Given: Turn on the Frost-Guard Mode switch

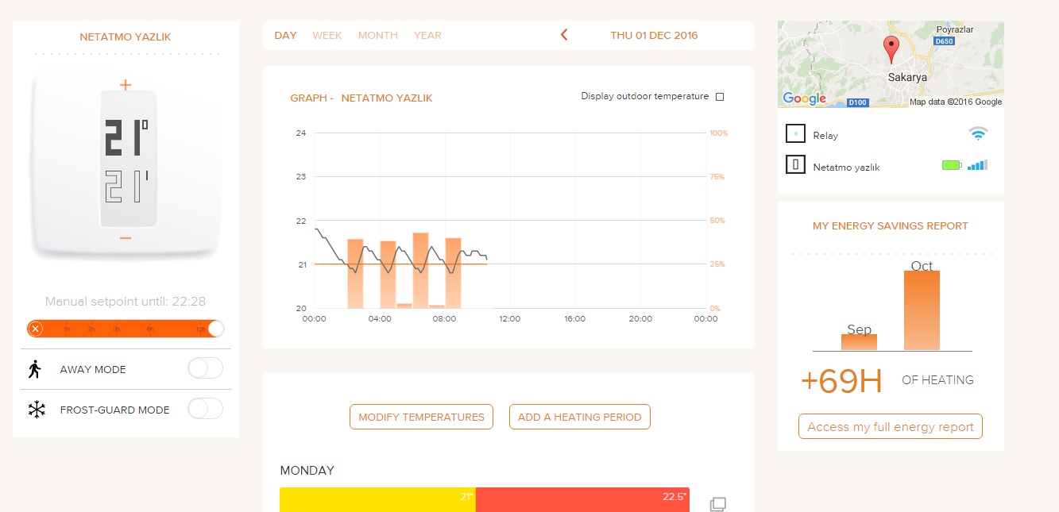Looking at the screenshot, I should 205,409.
